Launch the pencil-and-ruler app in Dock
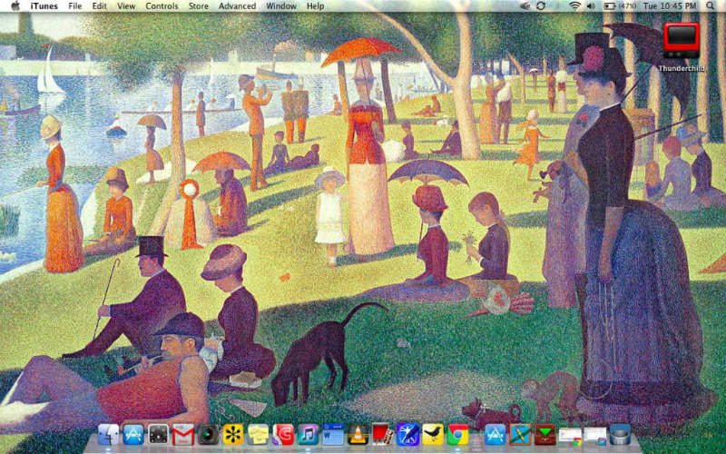The height and width of the screenshot is (454, 726). (520, 435)
